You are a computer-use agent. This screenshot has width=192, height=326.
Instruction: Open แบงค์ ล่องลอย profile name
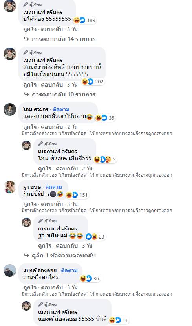pos(40,270)
